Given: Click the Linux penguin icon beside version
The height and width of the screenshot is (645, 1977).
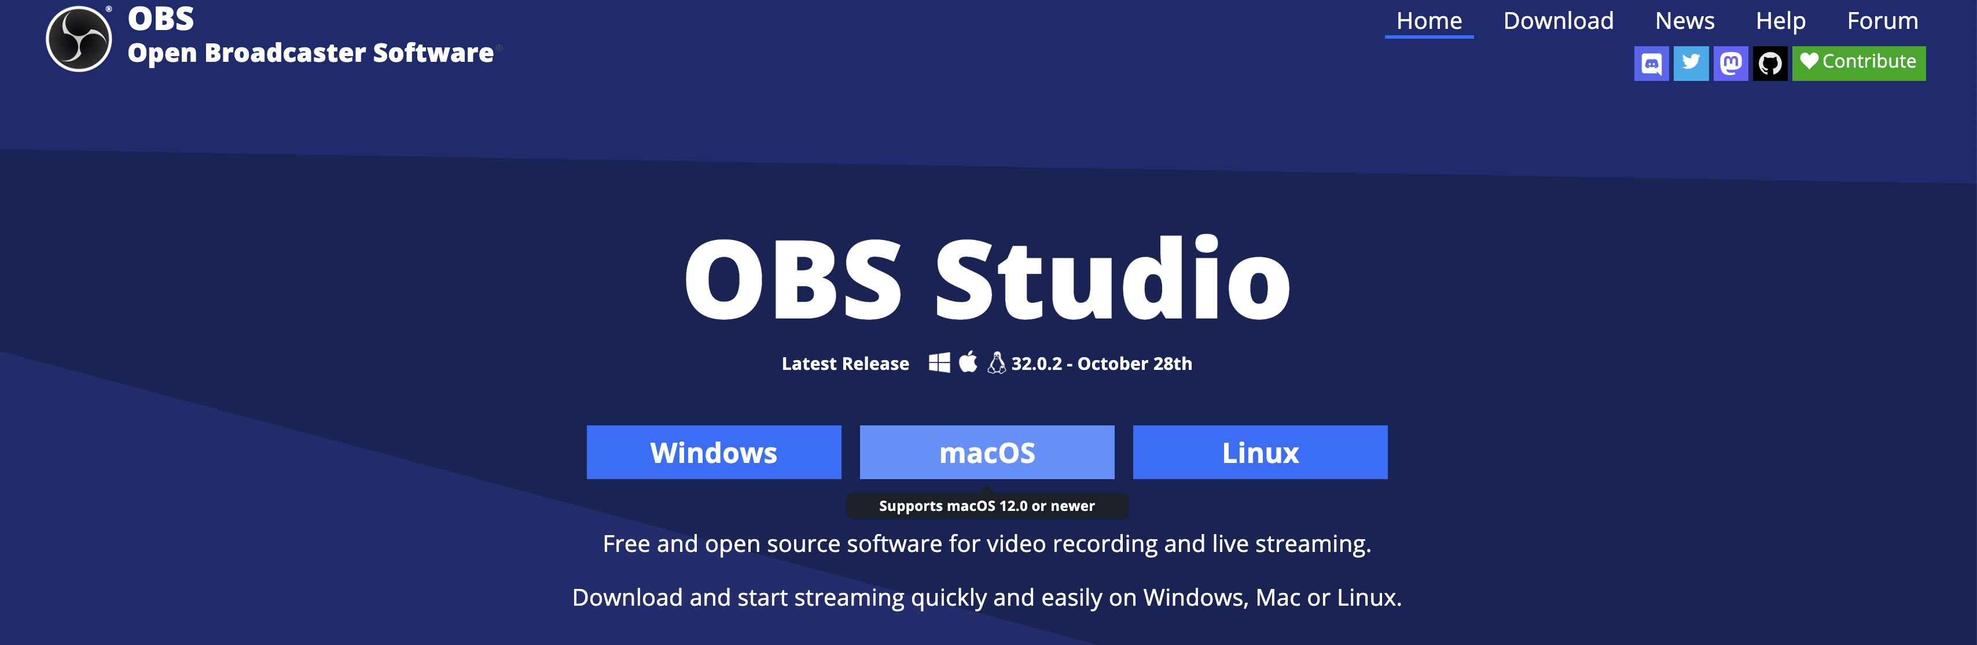Looking at the screenshot, I should point(996,363).
